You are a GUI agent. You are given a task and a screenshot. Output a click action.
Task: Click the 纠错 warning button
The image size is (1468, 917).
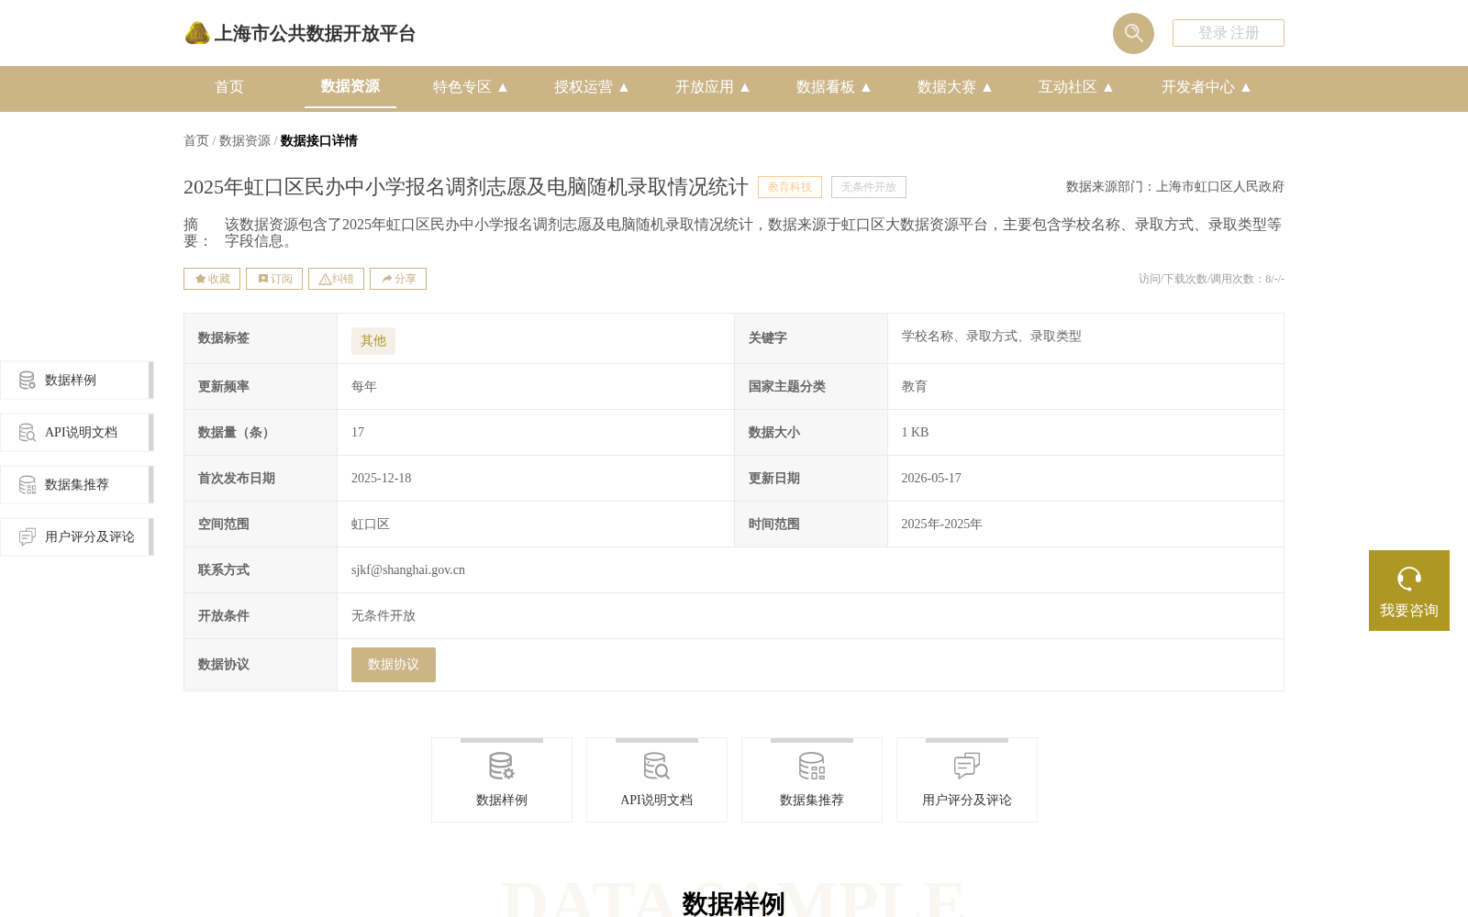(x=336, y=279)
